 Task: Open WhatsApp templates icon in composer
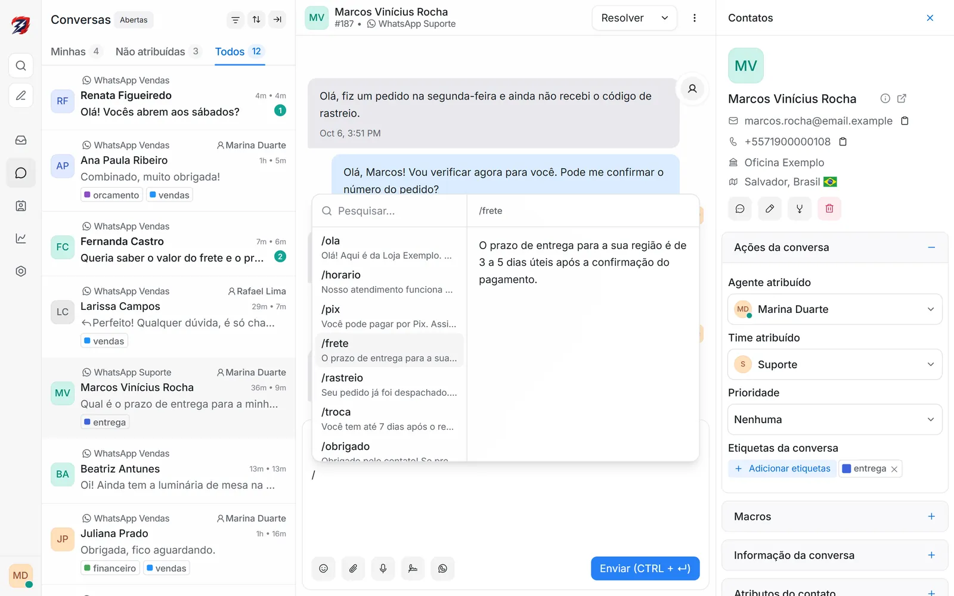click(x=442, y=569)
